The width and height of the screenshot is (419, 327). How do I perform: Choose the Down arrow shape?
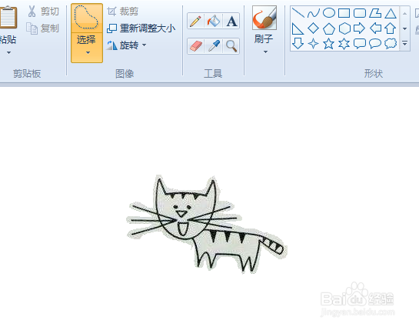click(x=298, y=43)
